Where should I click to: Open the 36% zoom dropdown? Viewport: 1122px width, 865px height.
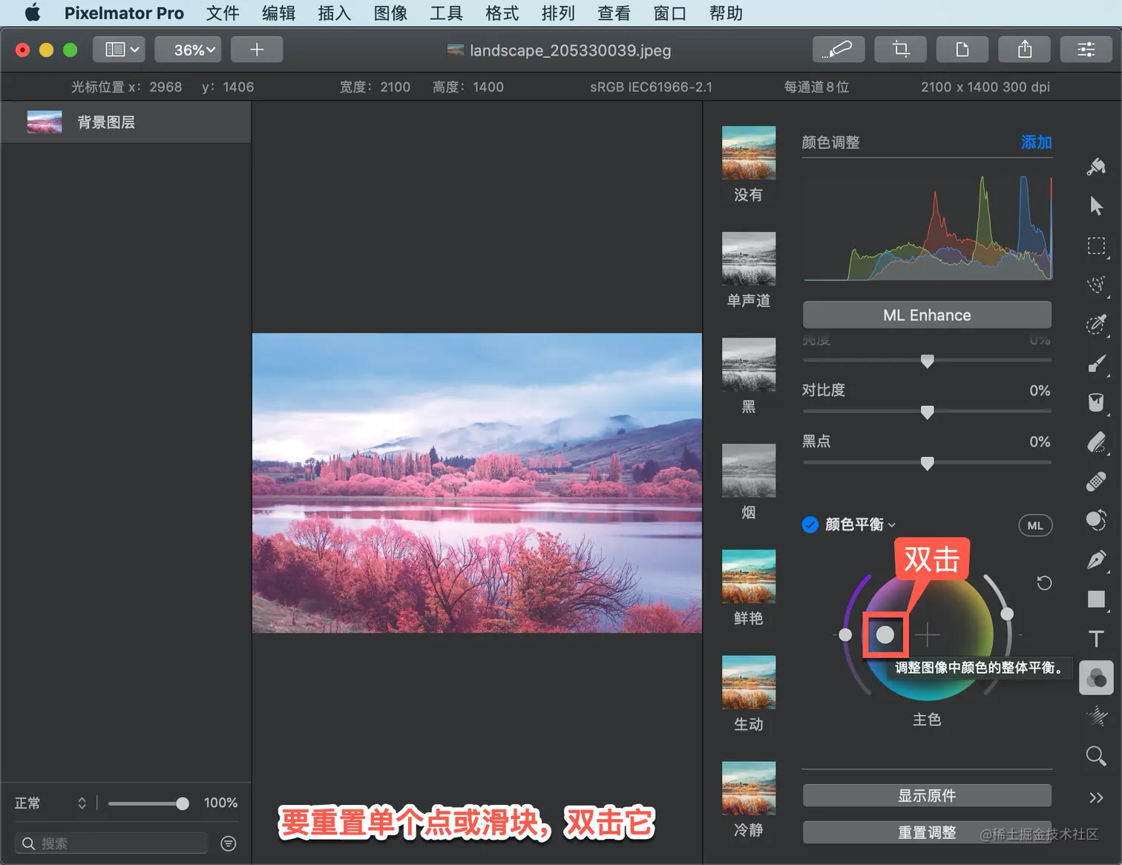tap(188, 50)
